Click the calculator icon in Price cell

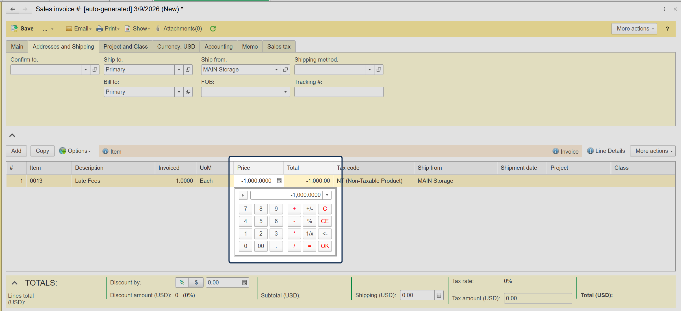(x=279, y=181)
